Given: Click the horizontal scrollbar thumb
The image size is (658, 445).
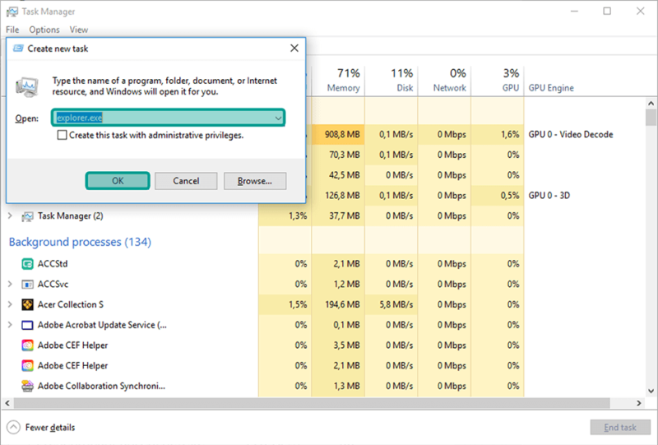Looking at the screenshot, I should 312,403.
